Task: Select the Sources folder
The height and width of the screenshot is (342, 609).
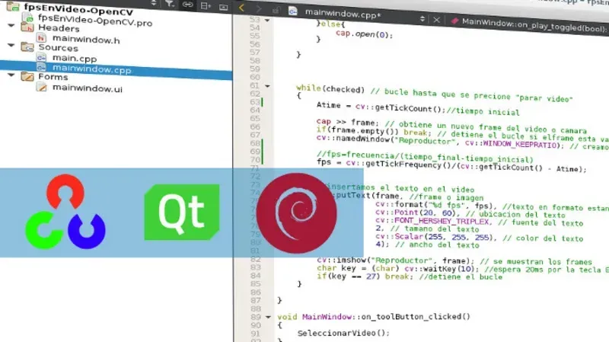Action: 58,48
